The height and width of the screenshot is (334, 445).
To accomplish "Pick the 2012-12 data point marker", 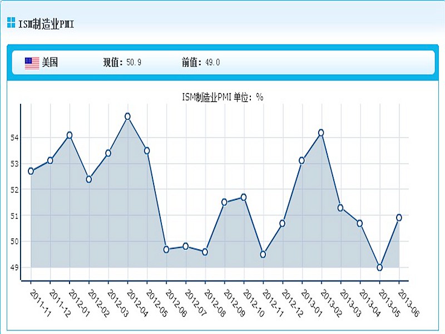I will (283, 224).
